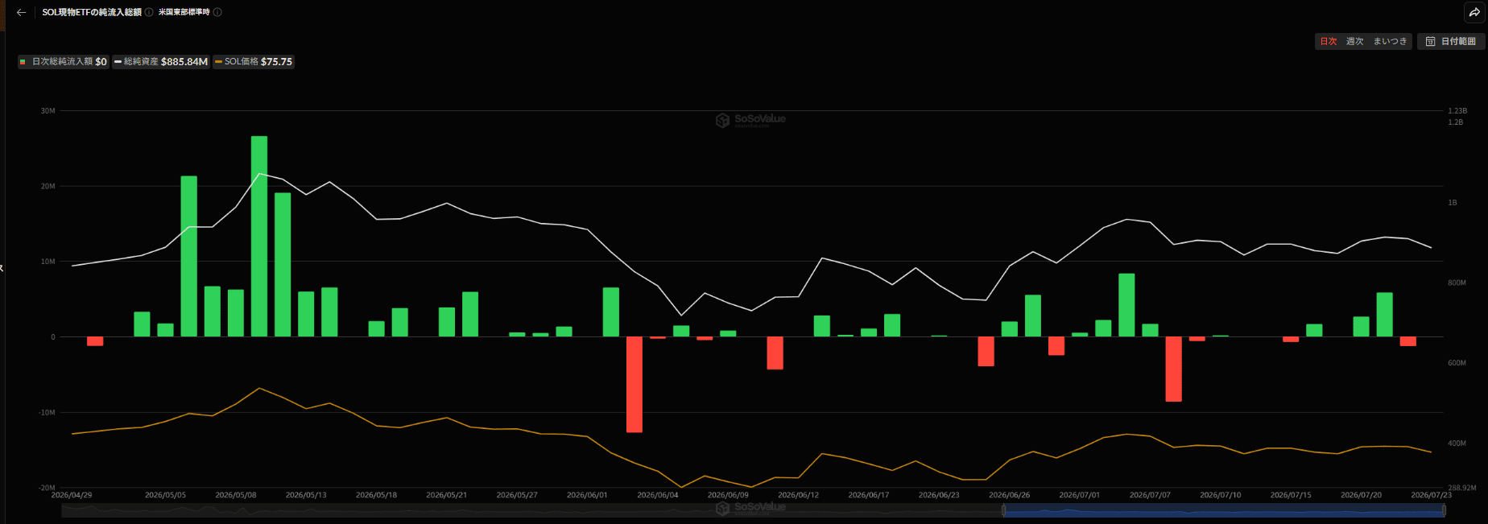Click the 2026/06/12 axis date label
Image resolution: width=1488 pixels, height=524 pixels.
798,495
